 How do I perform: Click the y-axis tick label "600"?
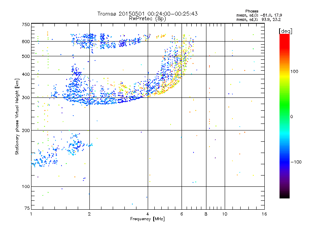click(26, 42)
